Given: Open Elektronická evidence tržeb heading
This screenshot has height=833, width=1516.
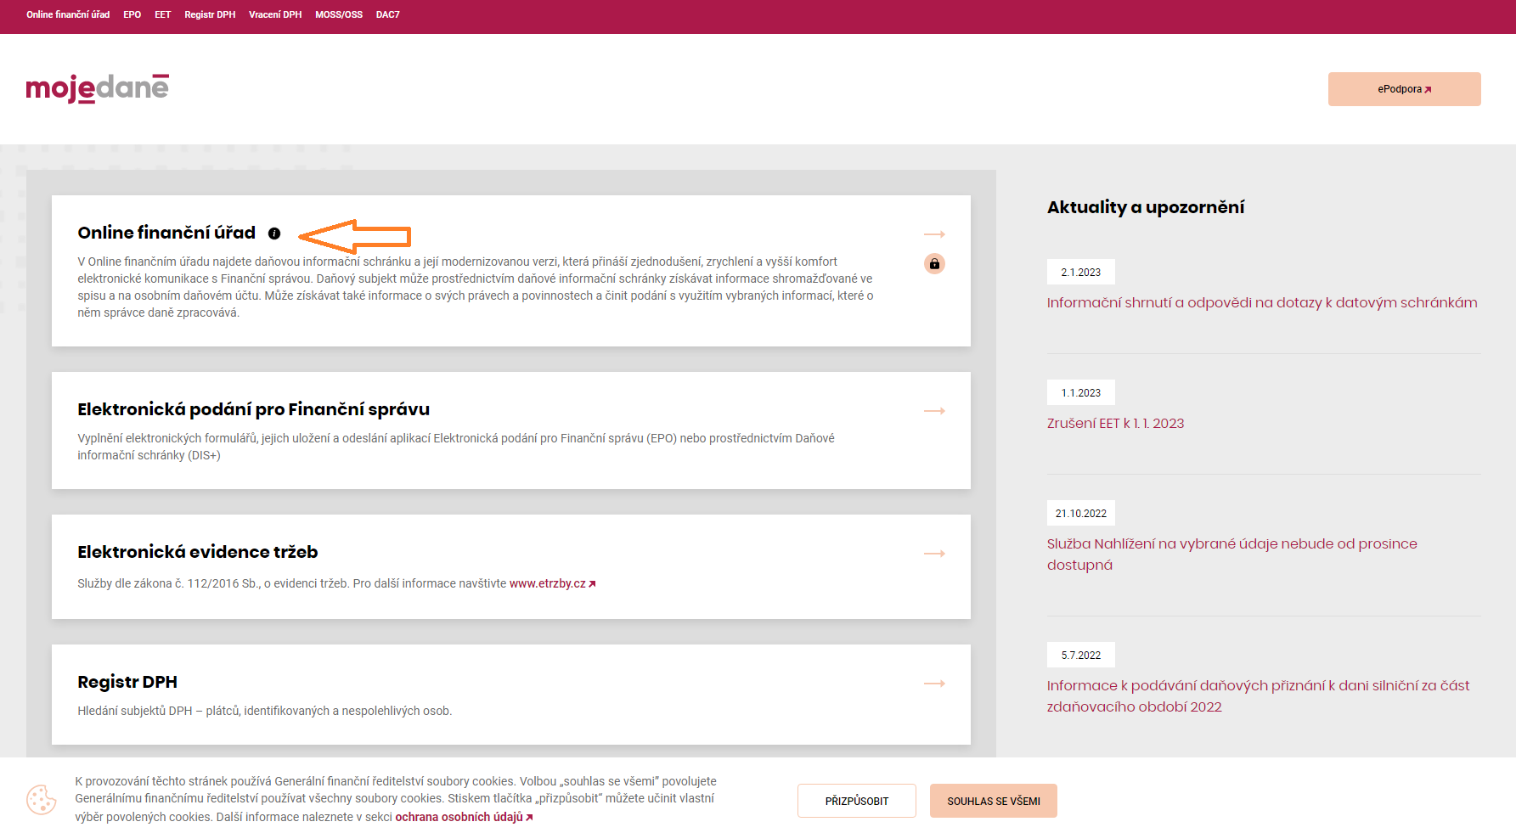Looking at the screenshot, I should click(x=198, y=552).
